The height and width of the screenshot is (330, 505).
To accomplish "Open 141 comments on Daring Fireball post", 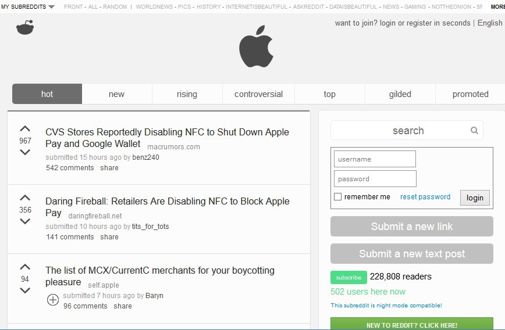I will 70,236.
